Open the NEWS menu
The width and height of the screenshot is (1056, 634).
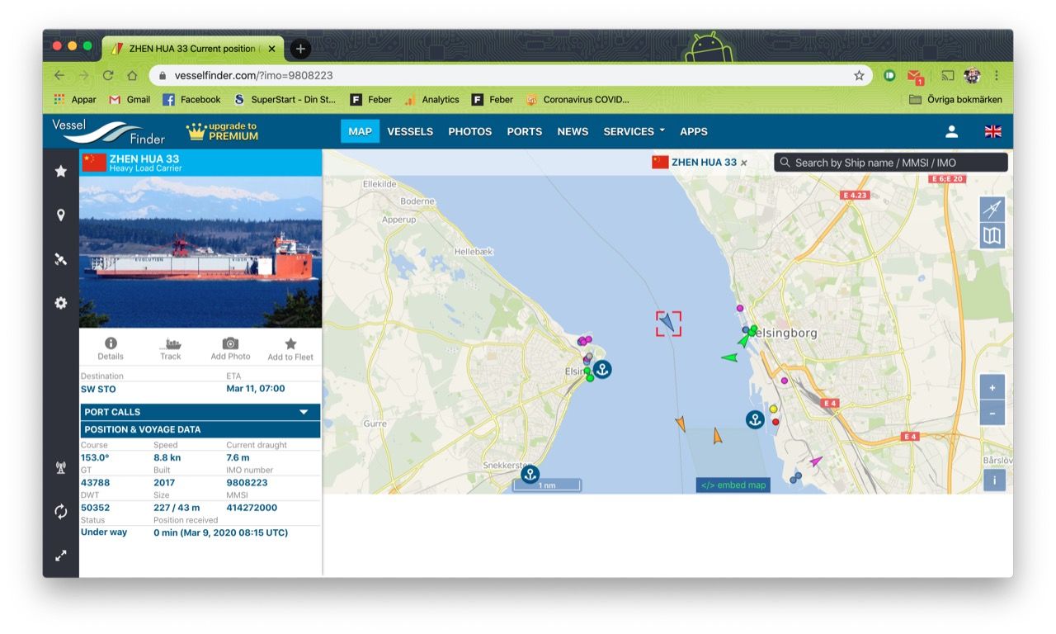click(x=573, y=131)
